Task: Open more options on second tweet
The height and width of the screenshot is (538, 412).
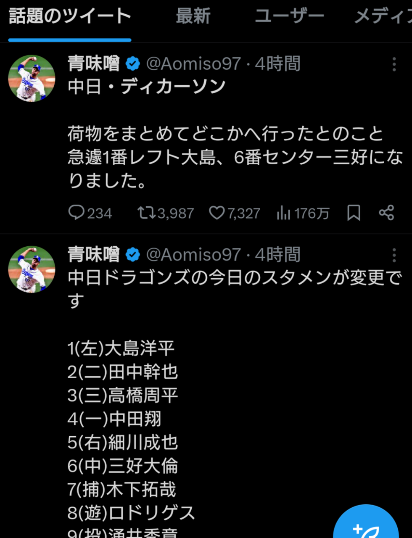Action: [394, 255]
